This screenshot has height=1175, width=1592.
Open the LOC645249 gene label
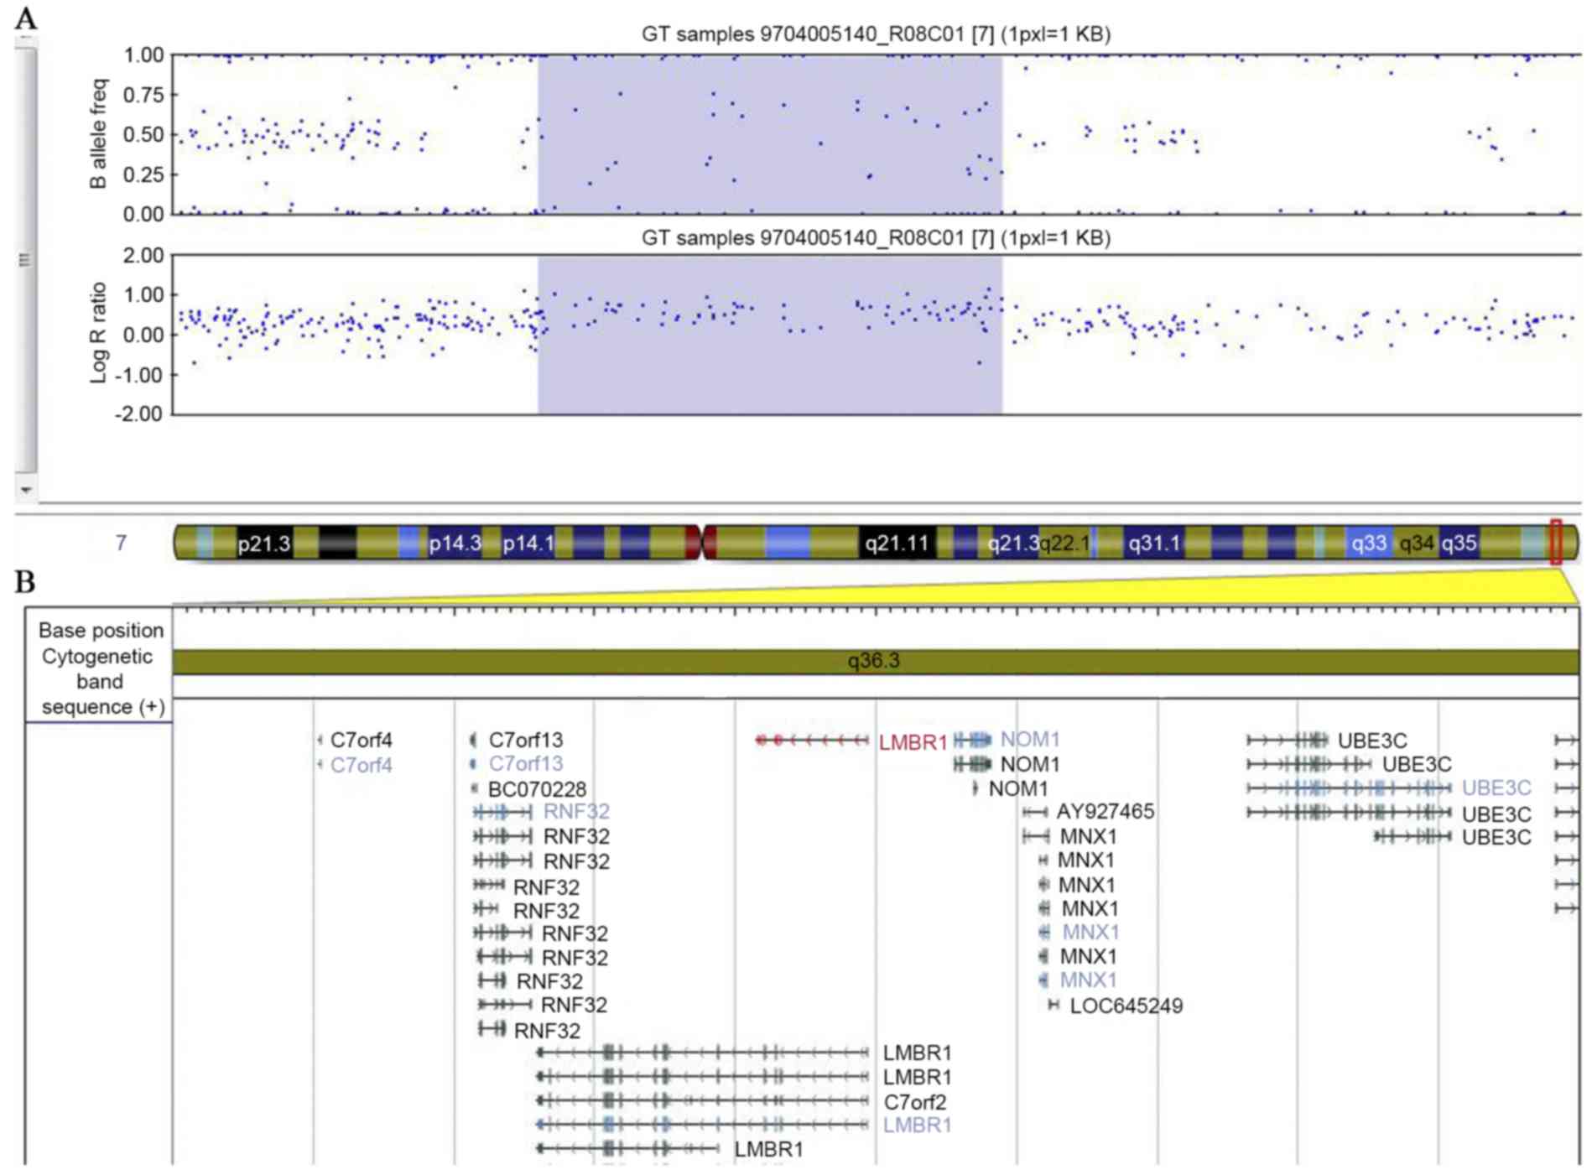pyautogui.click(x=1126, y=1006)
